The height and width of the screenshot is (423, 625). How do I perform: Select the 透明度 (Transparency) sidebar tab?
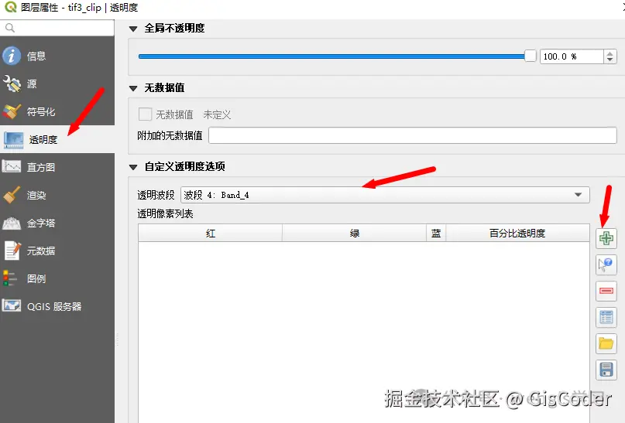click(57, 140)
